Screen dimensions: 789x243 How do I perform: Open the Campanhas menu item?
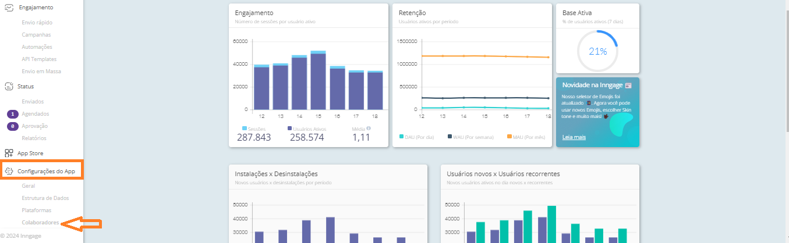(x=36, y=35)
